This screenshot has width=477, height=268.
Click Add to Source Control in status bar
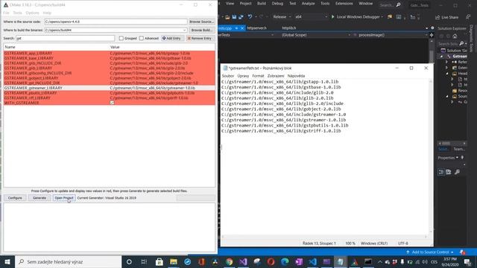430,252
